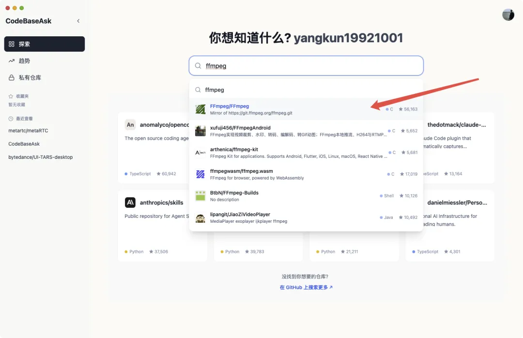Click the search magnifier icon in input
This screenshot has height=338, width=523.
(x=198, y=66)
